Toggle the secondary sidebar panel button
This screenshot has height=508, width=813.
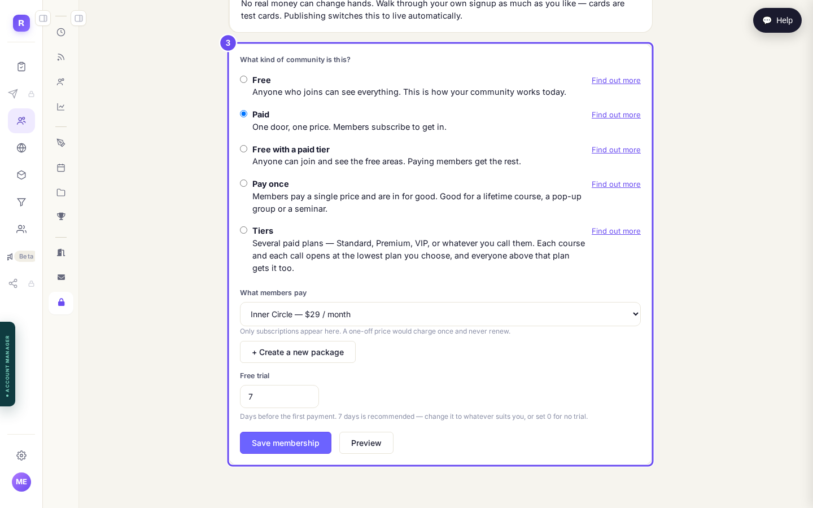[x=78, y=18]
